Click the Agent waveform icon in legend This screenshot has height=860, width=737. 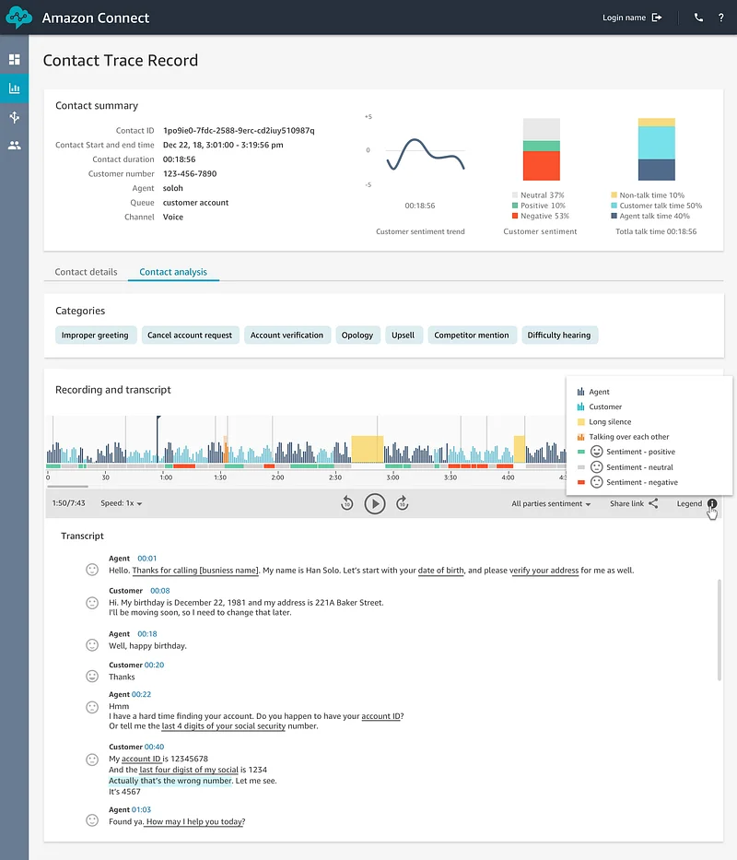pyautogui.click(x=580, y=392)
